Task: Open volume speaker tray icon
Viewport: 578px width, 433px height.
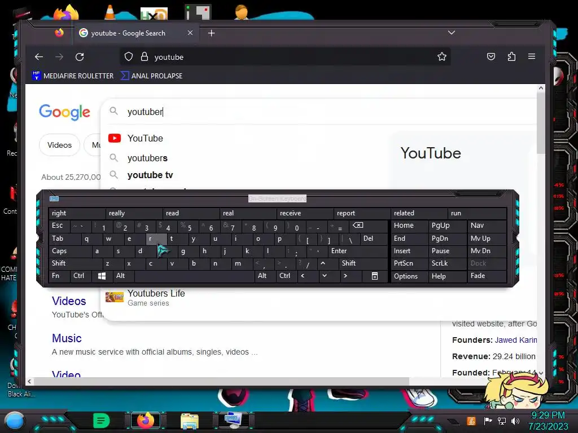Action: click(x=515, y=421)
